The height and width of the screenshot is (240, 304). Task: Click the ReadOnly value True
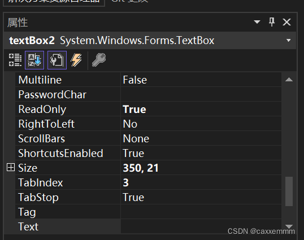pos(134,109)
